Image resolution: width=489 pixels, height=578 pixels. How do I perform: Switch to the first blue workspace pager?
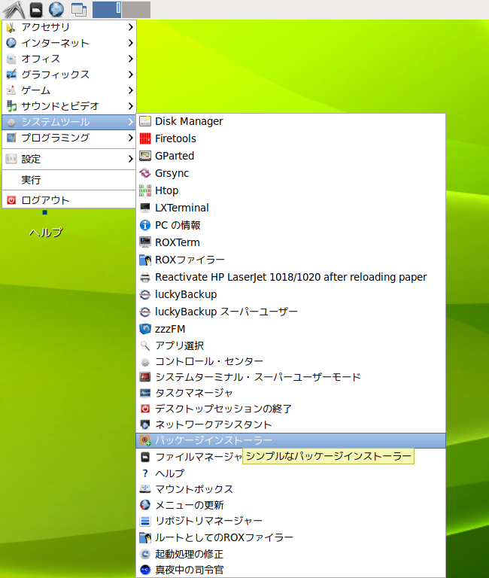coord(107,10)
